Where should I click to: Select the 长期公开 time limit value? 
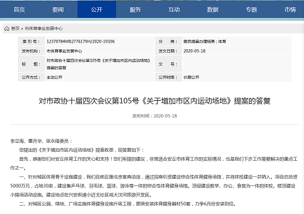(191, 77)
